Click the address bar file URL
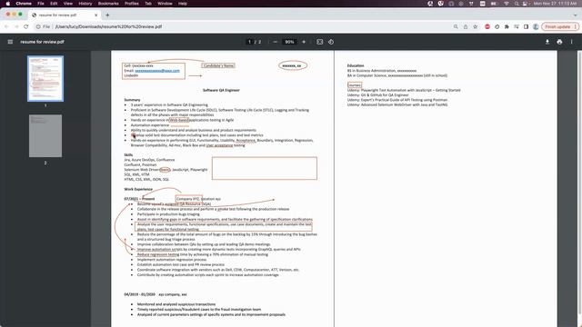The height and width of the screenshot is (327, 582). click(108, 26)
